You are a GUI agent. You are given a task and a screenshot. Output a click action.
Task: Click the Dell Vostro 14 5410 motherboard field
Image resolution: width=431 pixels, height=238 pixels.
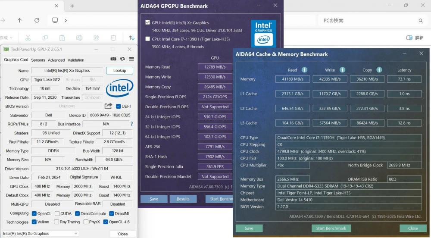point(349,200)
